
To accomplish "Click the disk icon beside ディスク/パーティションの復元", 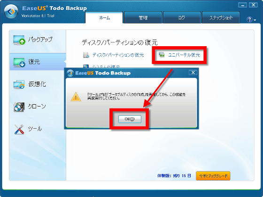I will (86, 55).
